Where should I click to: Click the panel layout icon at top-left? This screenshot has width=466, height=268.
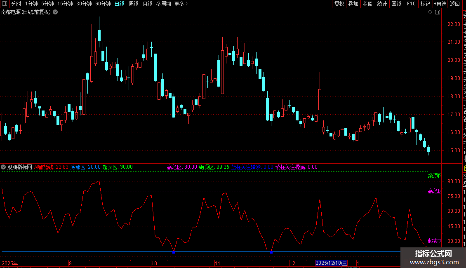[x=5, y=4]
